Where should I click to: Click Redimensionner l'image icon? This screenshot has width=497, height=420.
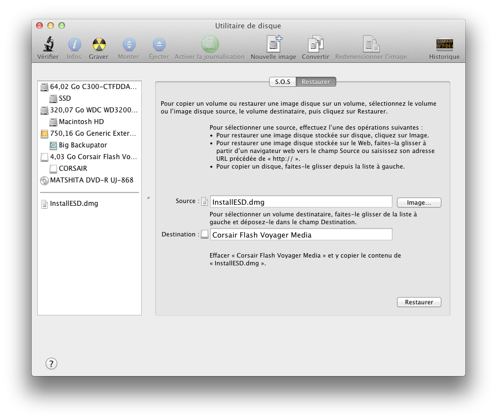pos(371,44)
